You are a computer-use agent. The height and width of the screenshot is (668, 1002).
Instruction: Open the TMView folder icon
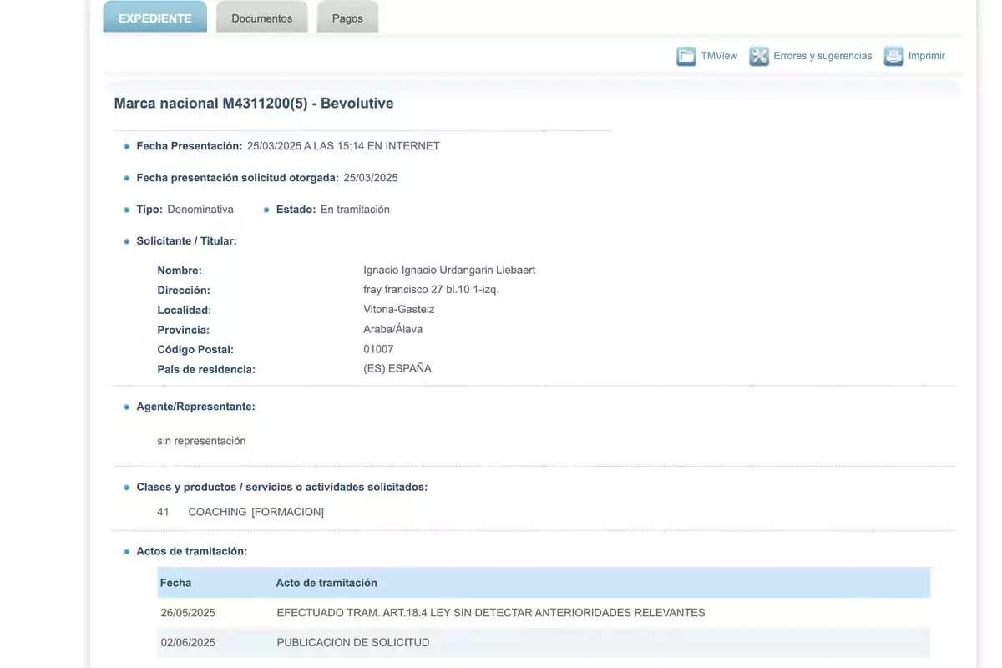[x=686, y=57]
